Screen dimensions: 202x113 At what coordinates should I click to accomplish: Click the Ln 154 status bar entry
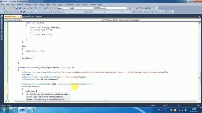pos(152,105)
